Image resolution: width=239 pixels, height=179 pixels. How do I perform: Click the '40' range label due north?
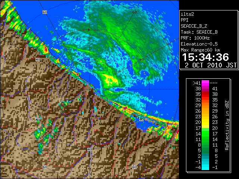[90, 30]
